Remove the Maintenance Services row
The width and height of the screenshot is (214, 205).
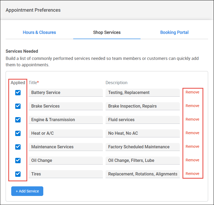[x=192, y=146]
